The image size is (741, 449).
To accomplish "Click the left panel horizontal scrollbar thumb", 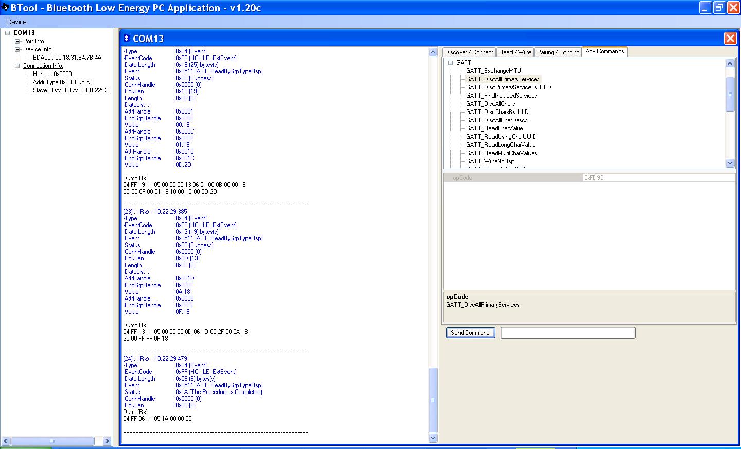I will pos(52,441).
